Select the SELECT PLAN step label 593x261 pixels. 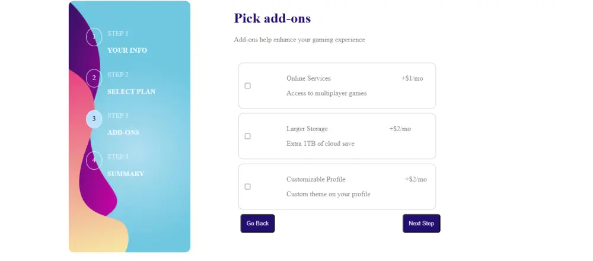[131, 92]
